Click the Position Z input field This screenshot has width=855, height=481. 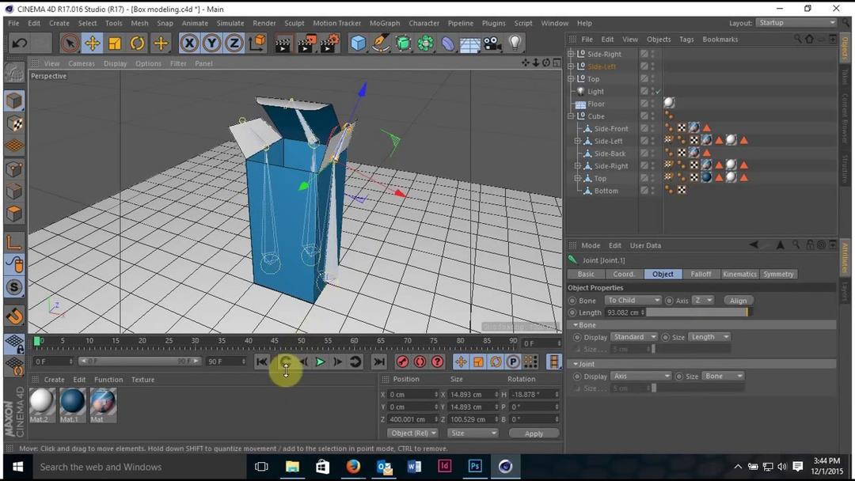coord(412,419)
